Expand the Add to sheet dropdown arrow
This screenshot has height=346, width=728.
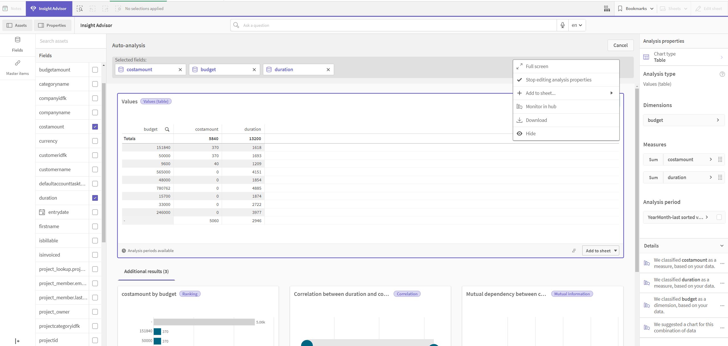click(615, 251)
